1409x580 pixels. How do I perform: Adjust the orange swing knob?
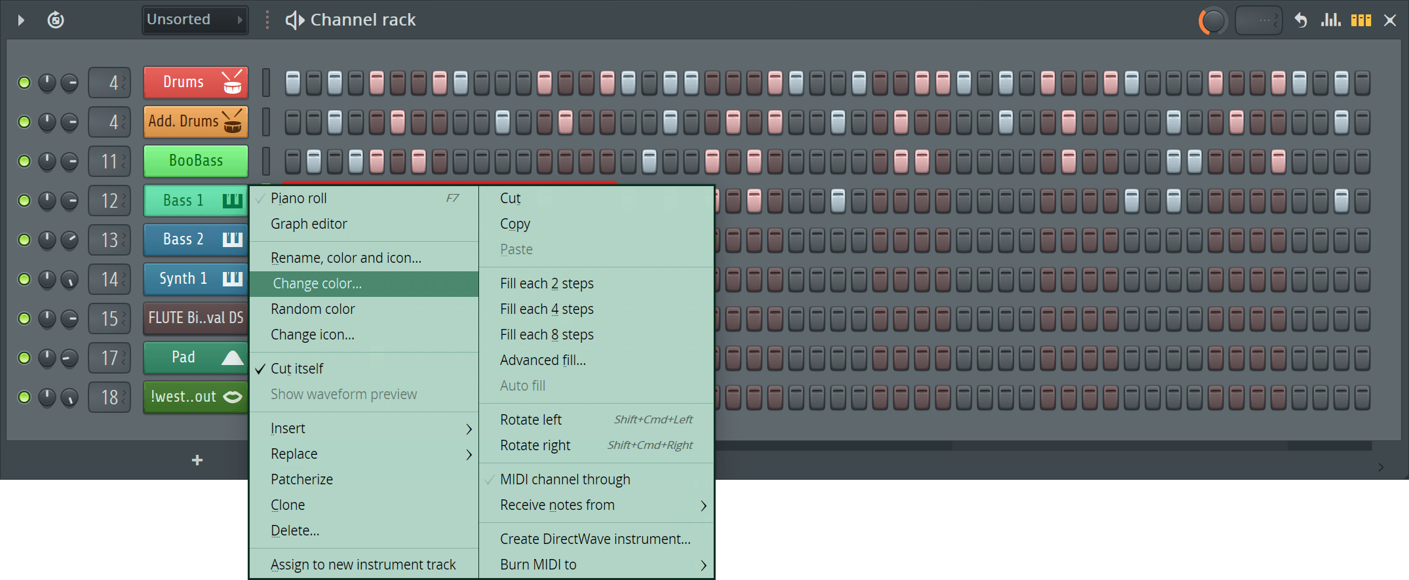point(1213,21)
